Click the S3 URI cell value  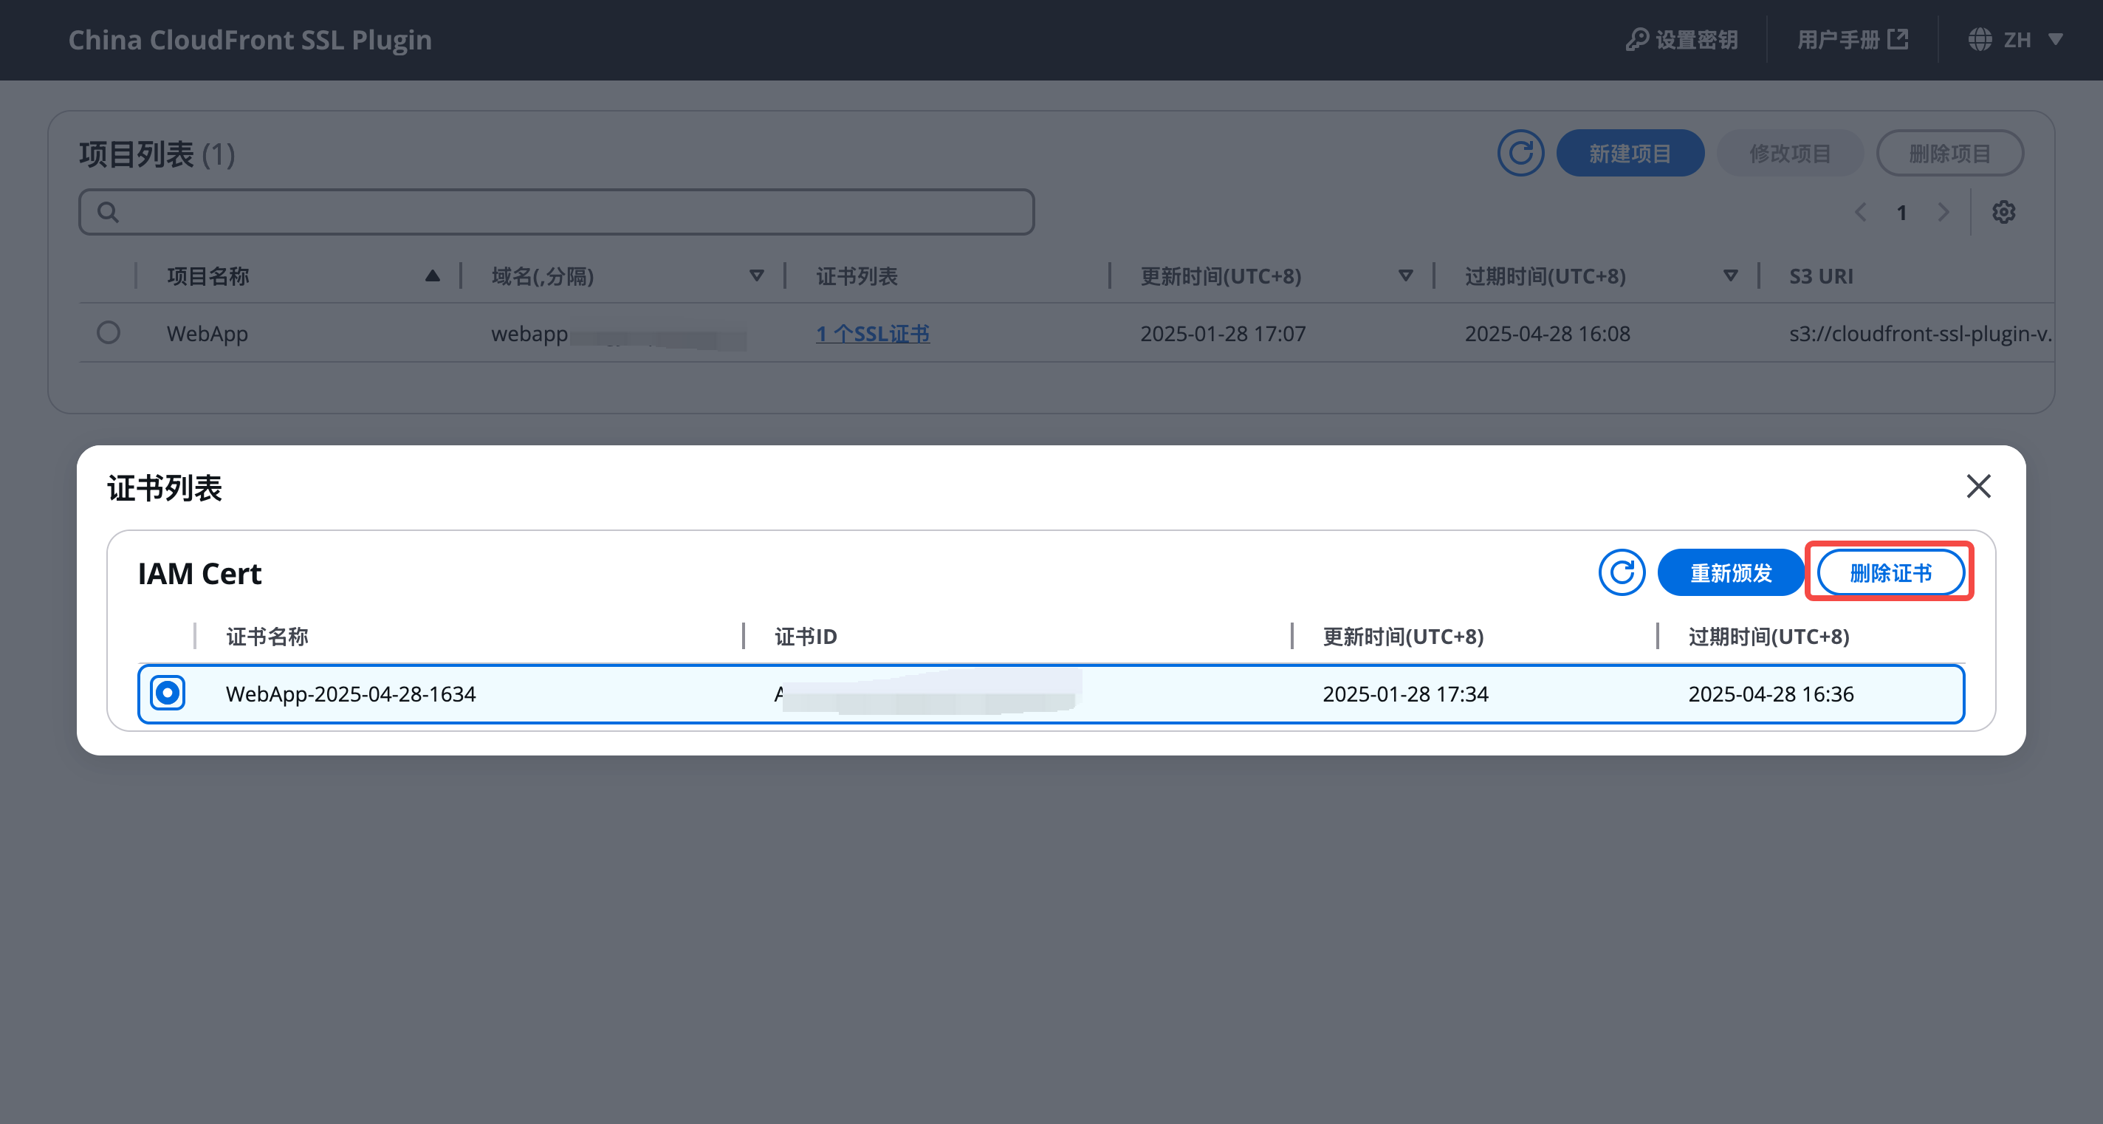pyautogui.click(x=1920, y=334)
